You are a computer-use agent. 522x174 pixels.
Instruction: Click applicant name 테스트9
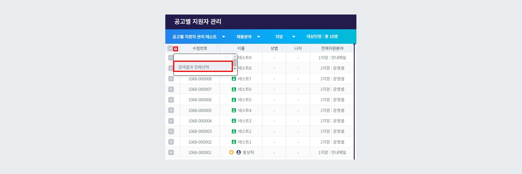pyautogui.click(x=245, y=57)
